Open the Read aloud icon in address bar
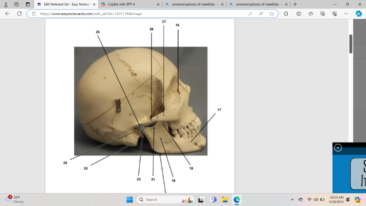 click(x=261, y=14)
